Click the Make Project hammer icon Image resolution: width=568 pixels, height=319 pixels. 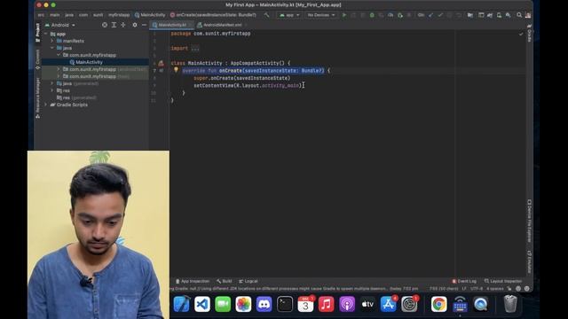pyautogui.click(x=266, y=15)
